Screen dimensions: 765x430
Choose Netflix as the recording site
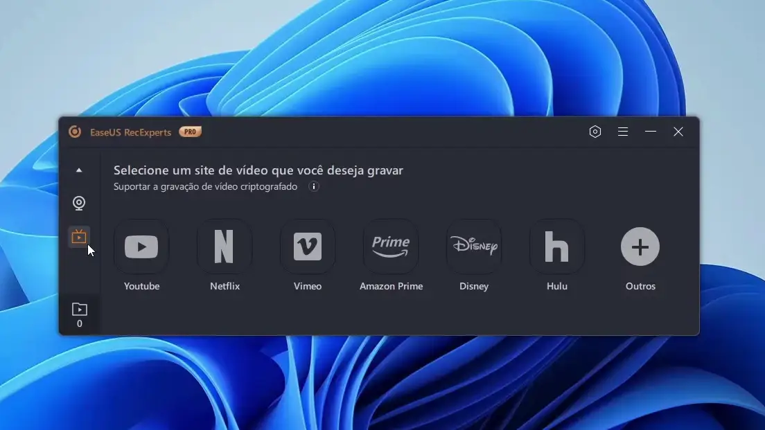point(225,247)
